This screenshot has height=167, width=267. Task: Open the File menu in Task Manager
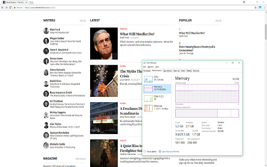(x=145, y=67)
